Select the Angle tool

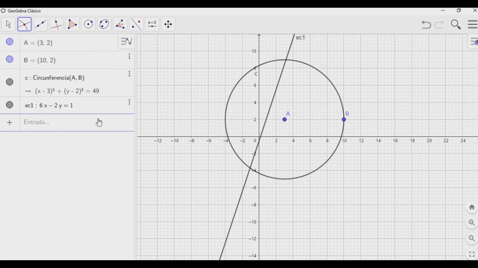click(120, 25)
